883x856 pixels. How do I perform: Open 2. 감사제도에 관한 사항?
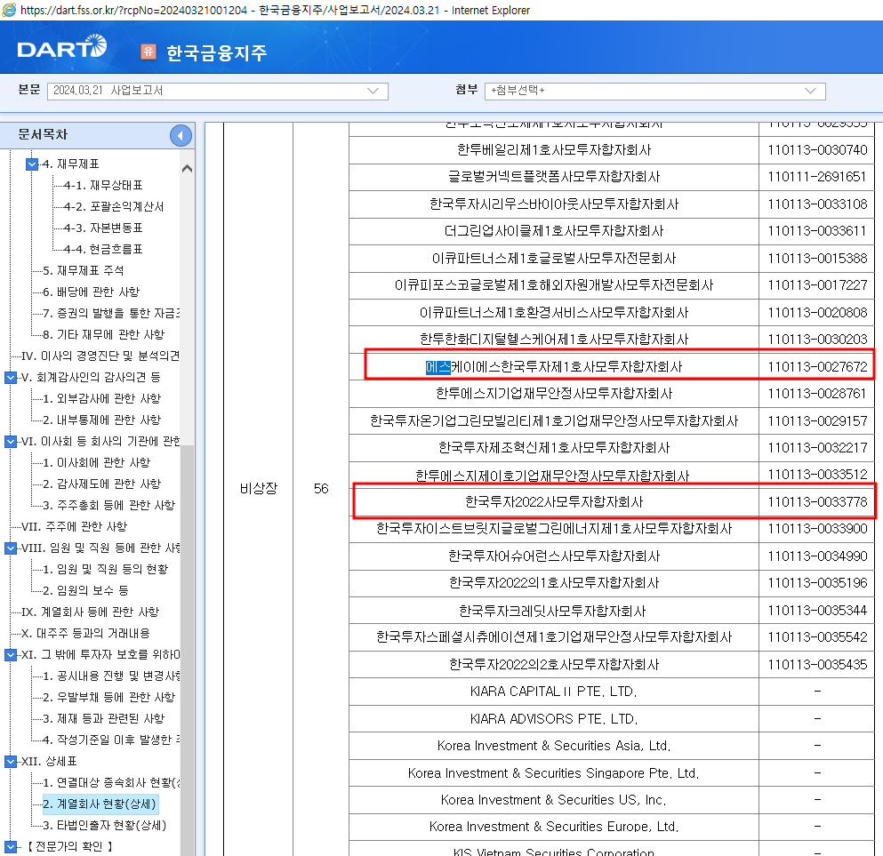click(x=102, y=484)
